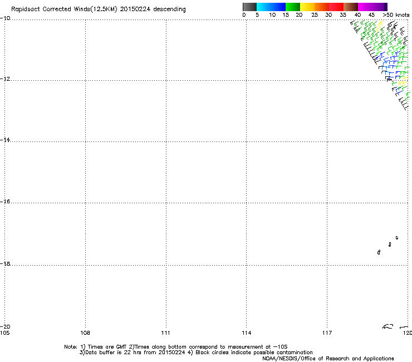The width and height of the screenshot is (412, 362).
Task: Click the longitude label '114'
Action: click(247, 333)
